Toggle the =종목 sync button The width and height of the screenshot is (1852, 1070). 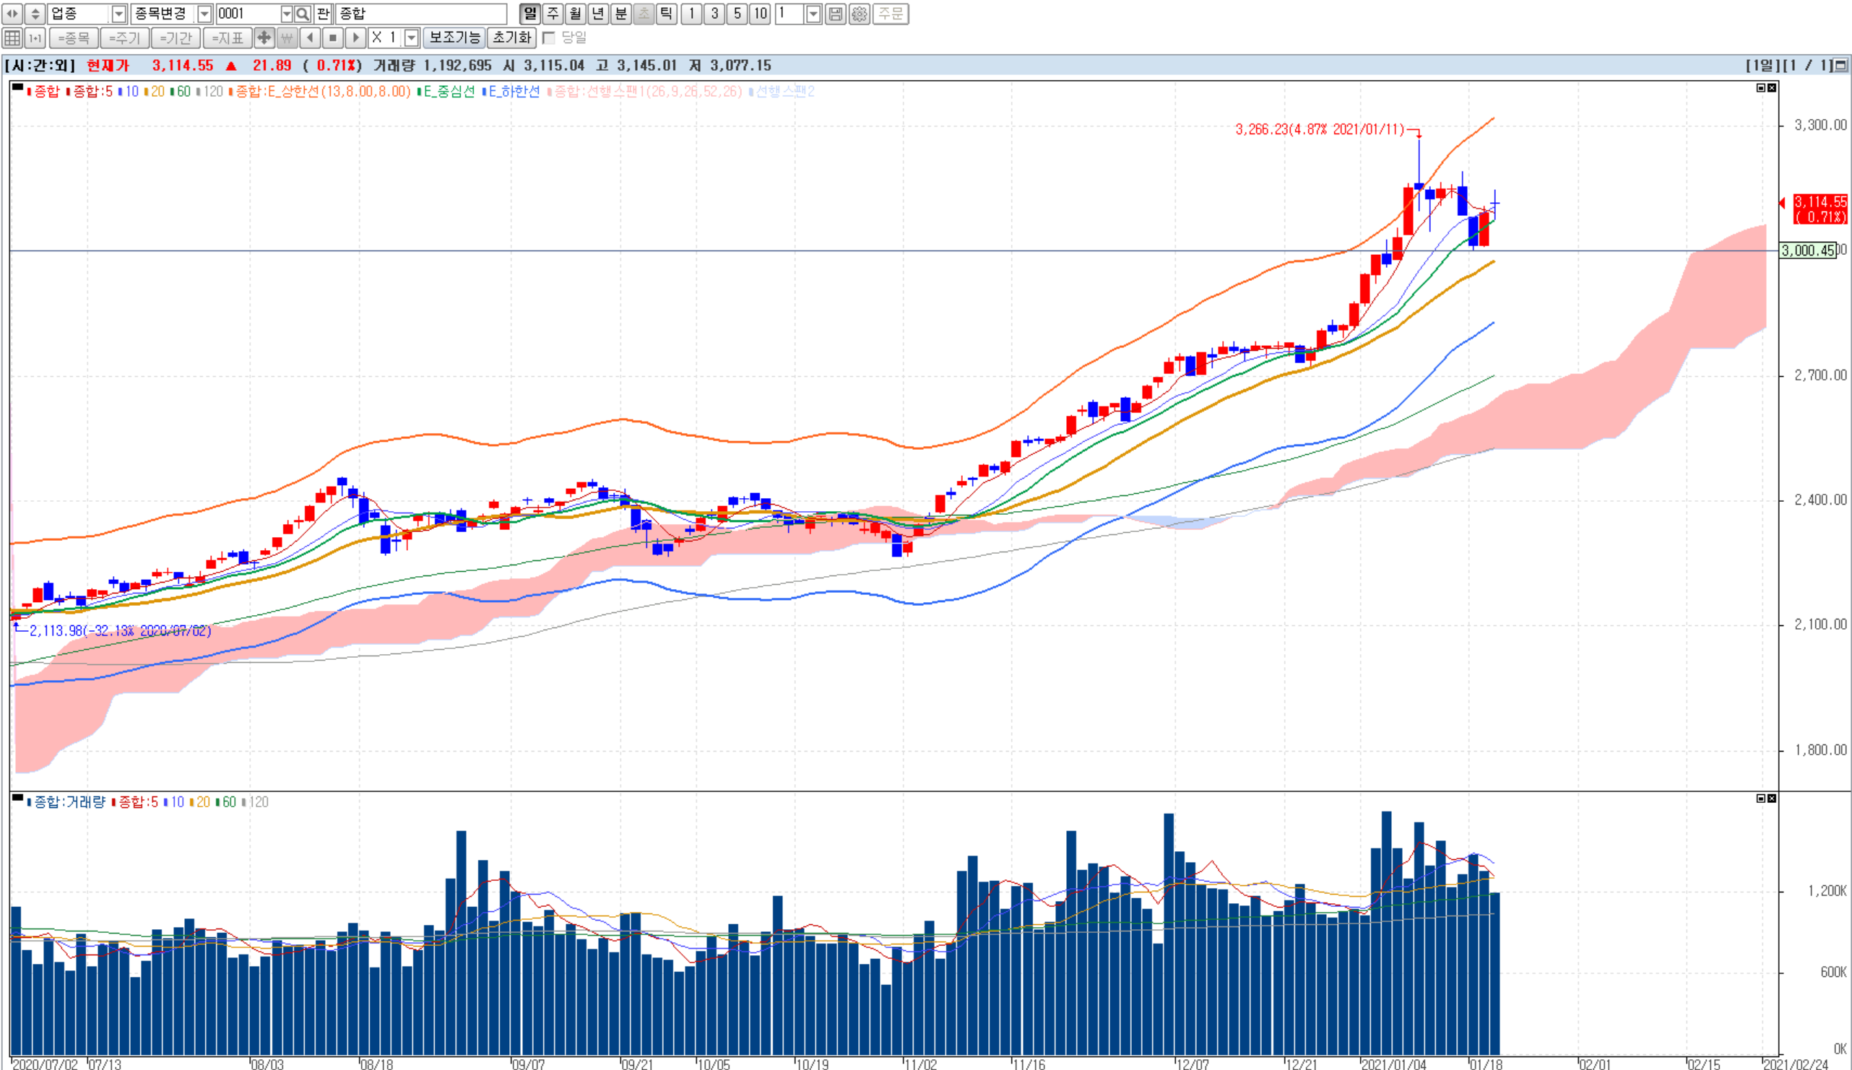point(74,38)
